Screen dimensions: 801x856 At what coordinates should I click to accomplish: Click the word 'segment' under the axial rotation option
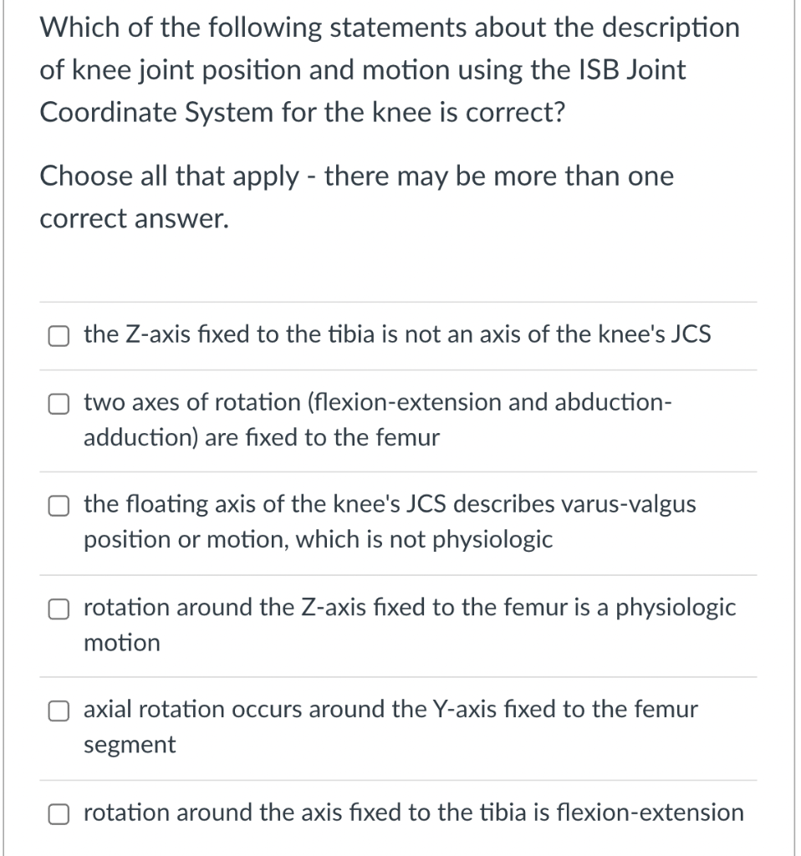click(130, 744)
